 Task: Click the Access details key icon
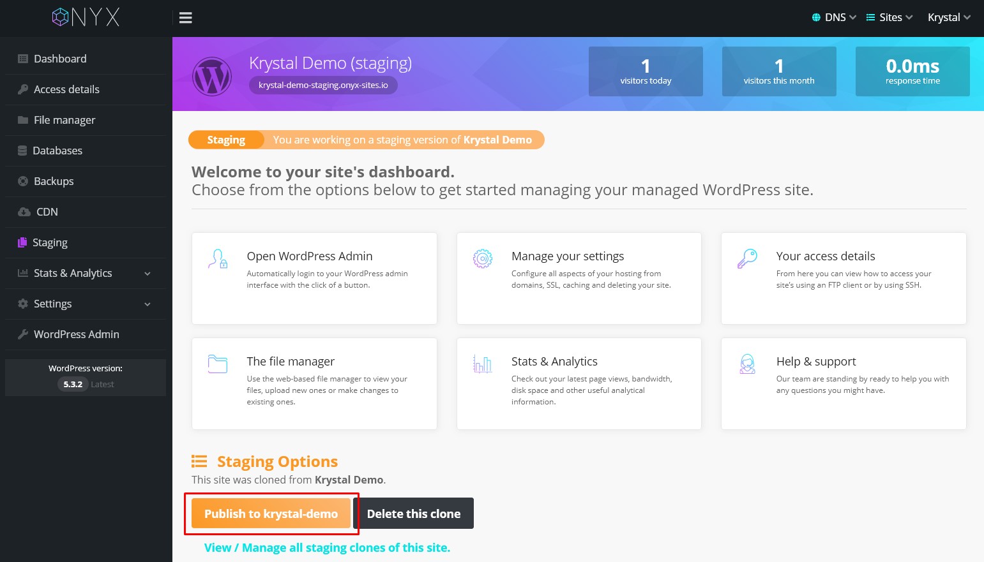tap(23, 89)
